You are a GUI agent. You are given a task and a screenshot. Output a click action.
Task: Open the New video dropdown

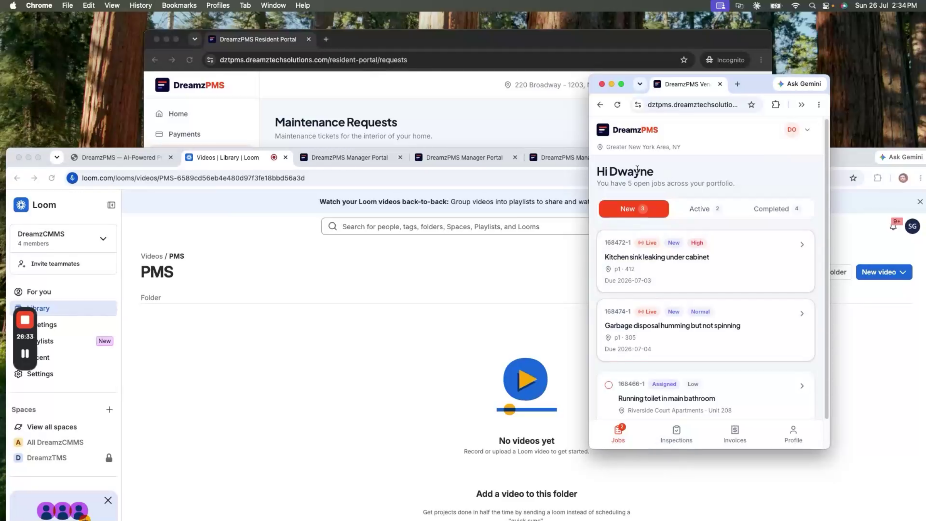(884, 272)
